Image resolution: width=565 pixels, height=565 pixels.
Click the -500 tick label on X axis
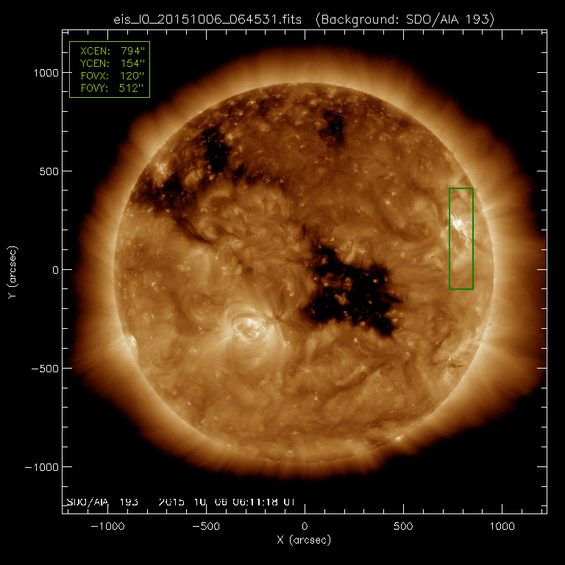pyautogui.click(x=206, y=527)
